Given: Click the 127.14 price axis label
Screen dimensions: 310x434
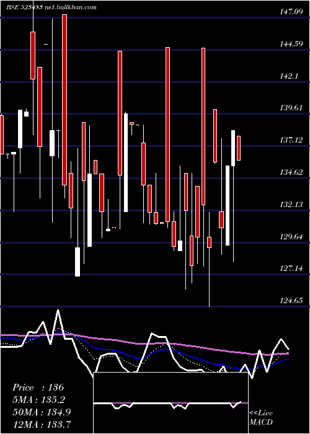Looking at the screenshot, I should coord(291,268).
